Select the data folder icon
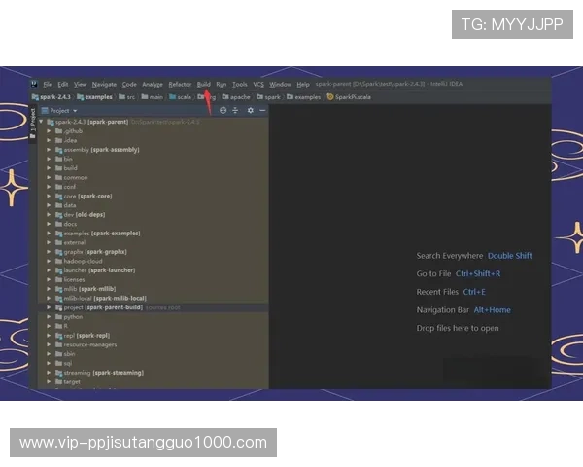 pos(58,205)
